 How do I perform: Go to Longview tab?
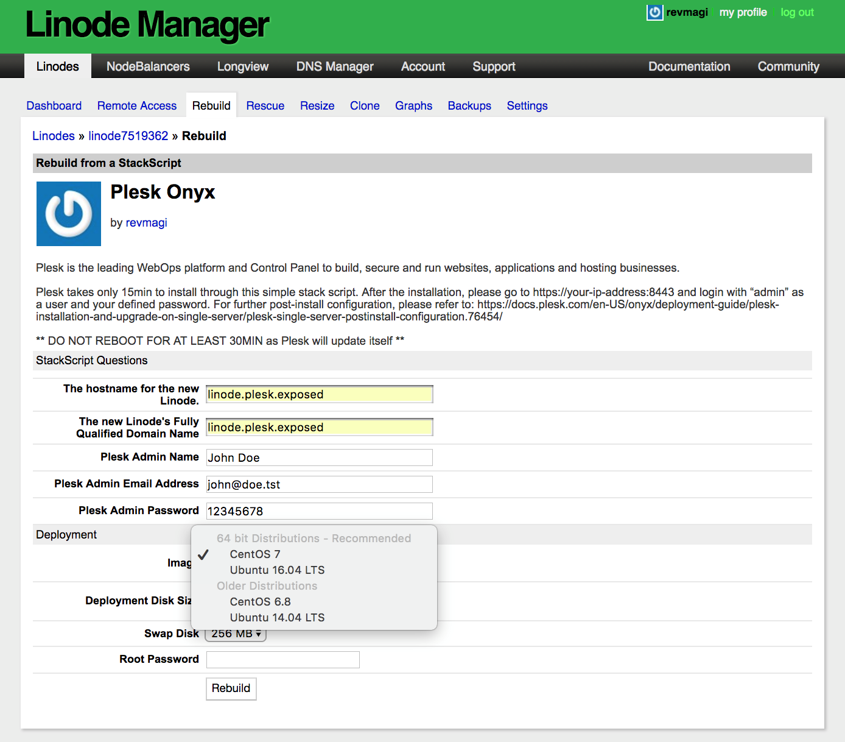[x=243, y=66]
